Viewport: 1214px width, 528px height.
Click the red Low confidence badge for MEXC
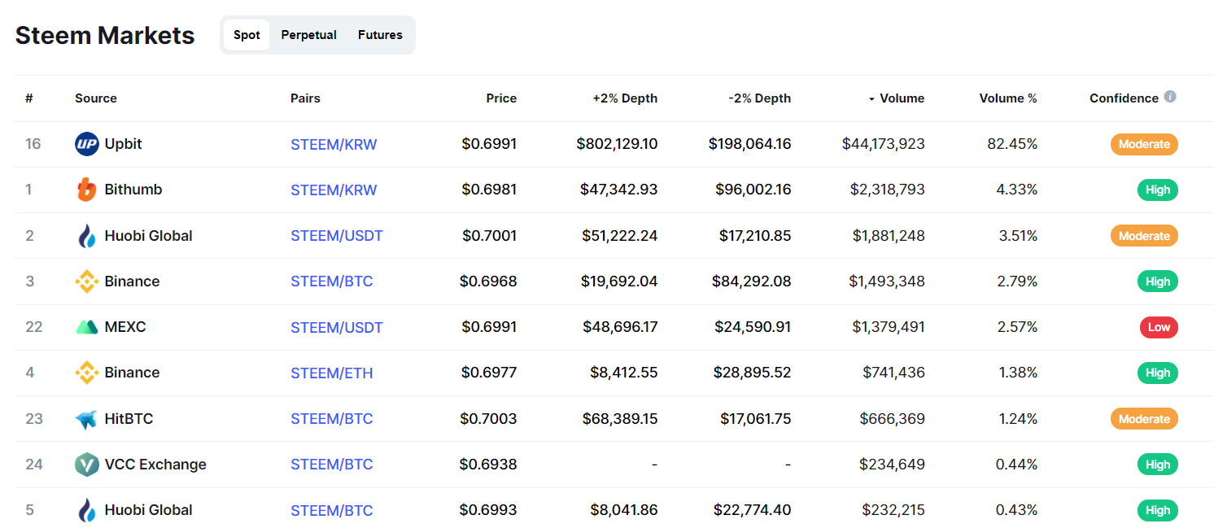(x=1159, y=327)
